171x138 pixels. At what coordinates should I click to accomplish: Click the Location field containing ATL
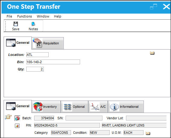point(37,55)
